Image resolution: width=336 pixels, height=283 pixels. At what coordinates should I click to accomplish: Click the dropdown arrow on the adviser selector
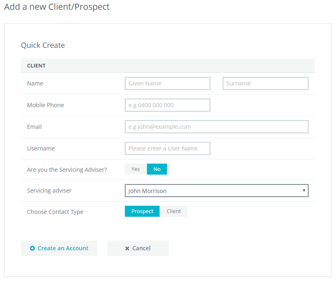304,191
